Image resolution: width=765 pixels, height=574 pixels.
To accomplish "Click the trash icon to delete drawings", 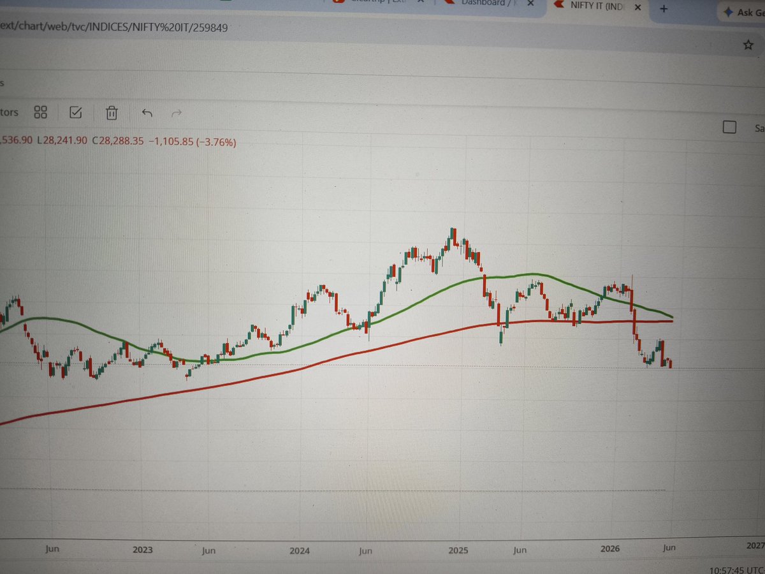I will (112, 113).
